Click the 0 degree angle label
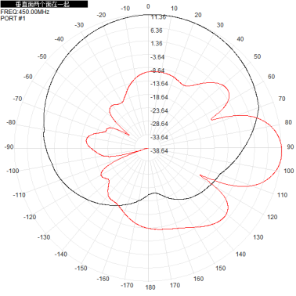Image resolution: width=296 pixels, height=296 pixels. [x=148, y=6]
